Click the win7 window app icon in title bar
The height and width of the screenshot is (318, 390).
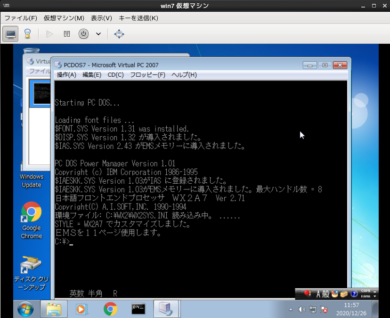click(x=6, y=6)
